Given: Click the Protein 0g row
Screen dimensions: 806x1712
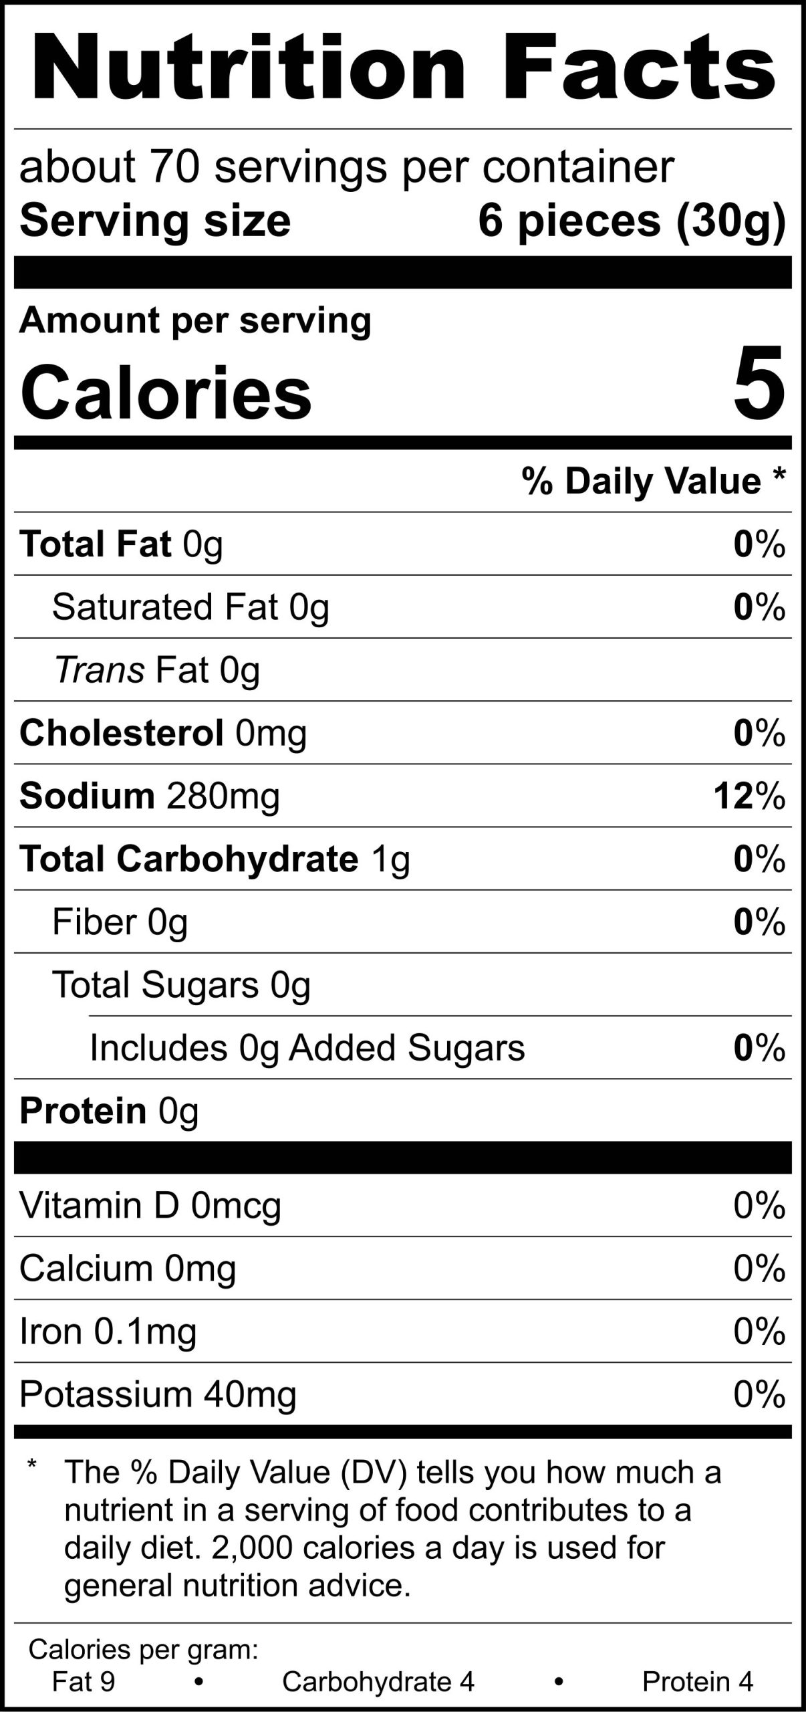Looking at the screenshot, I should point(109,1110).
